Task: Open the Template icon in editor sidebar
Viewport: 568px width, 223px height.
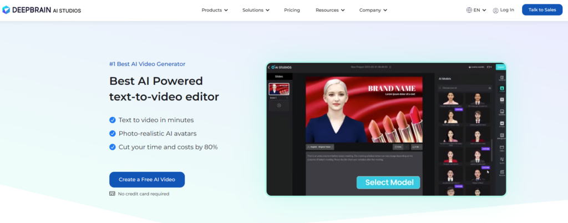Action: pos(501,78)
